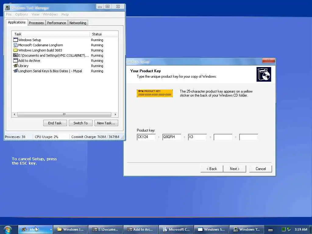Click the End Task button
The width and height of the screenshot is (312, 234).
coord(55,123)
